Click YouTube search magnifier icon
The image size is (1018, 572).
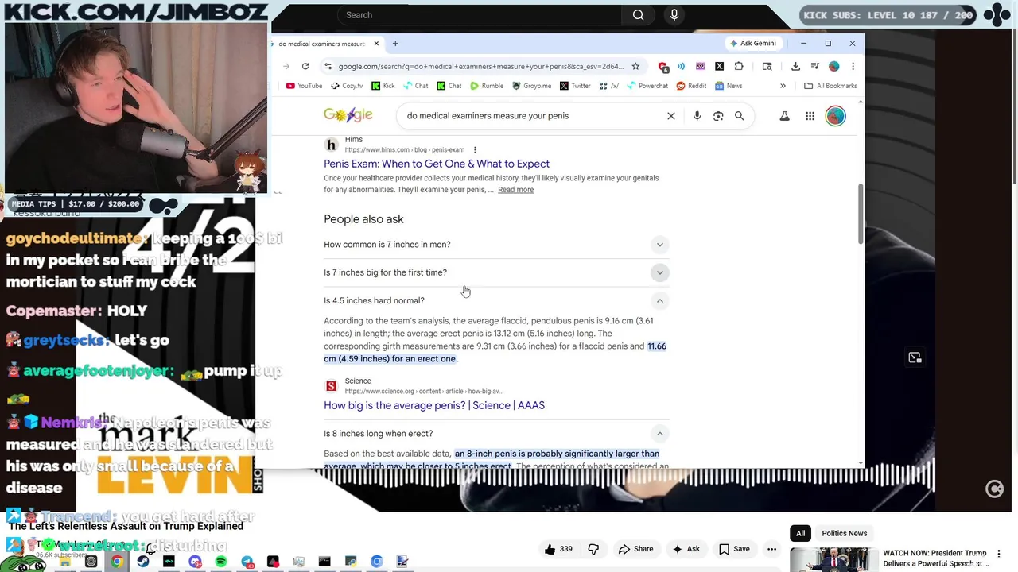638,15
